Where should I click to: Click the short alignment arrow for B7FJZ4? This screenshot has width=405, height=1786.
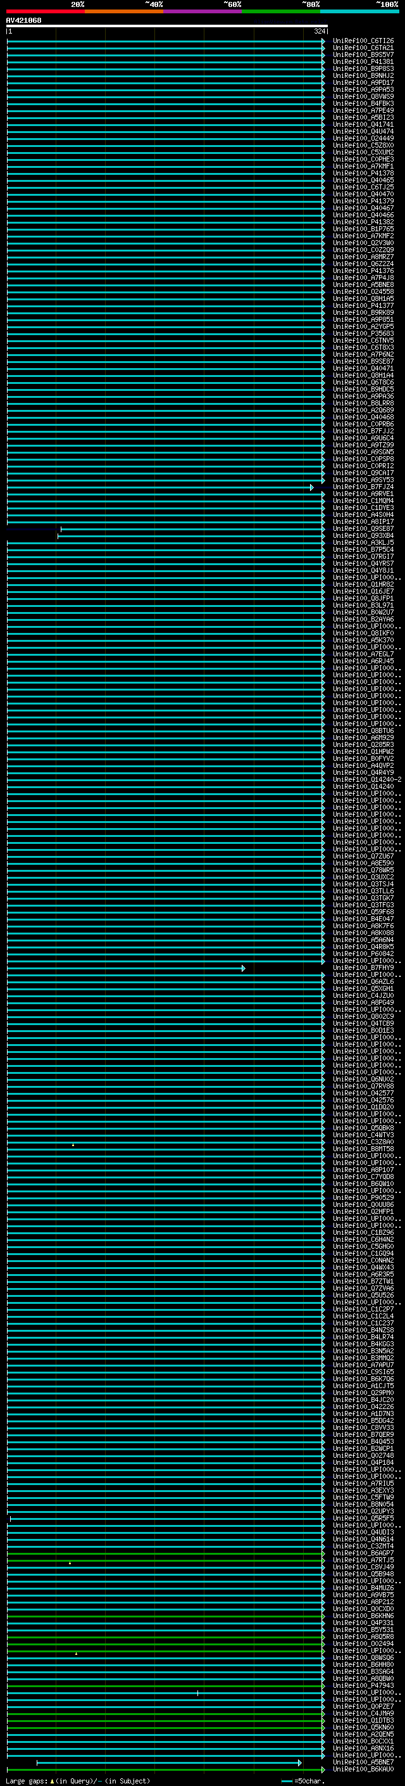pos(311,487)
